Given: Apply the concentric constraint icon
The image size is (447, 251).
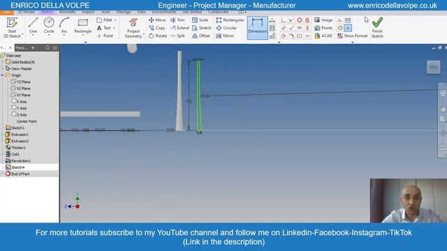Looking at the screenshot, I should [300, 20].
